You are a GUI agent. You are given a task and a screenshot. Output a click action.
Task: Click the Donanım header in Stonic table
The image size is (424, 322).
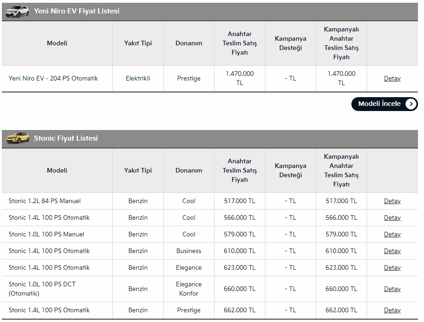[189, 170]
